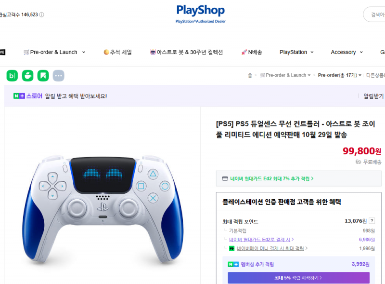Open the 아스트로 봇 & 30주년 컬렉션 menu

point(186,52)
